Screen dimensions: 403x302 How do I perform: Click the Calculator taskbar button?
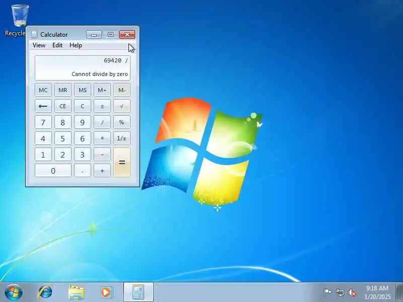139,292
